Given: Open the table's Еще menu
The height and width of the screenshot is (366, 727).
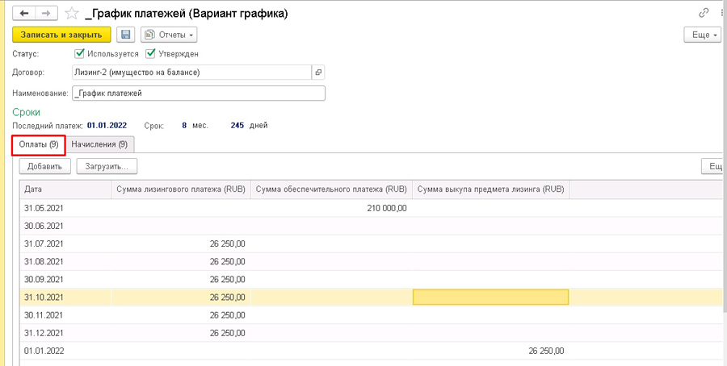Looking at the screenshot, I should coord(713,167).
